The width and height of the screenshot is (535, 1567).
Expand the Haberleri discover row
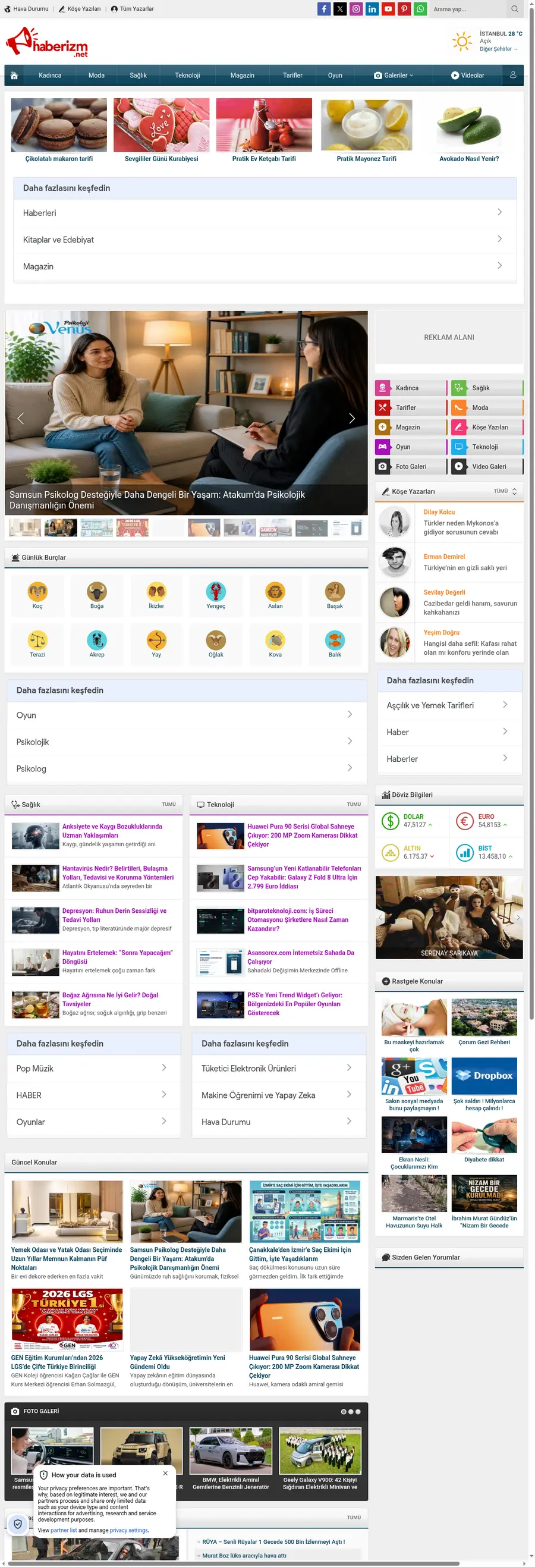(265, 213)
